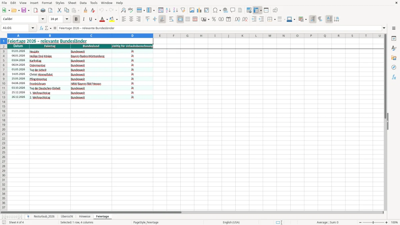Insert a hyperlink
The image size is (400, 225).
[x=226, y=10]
